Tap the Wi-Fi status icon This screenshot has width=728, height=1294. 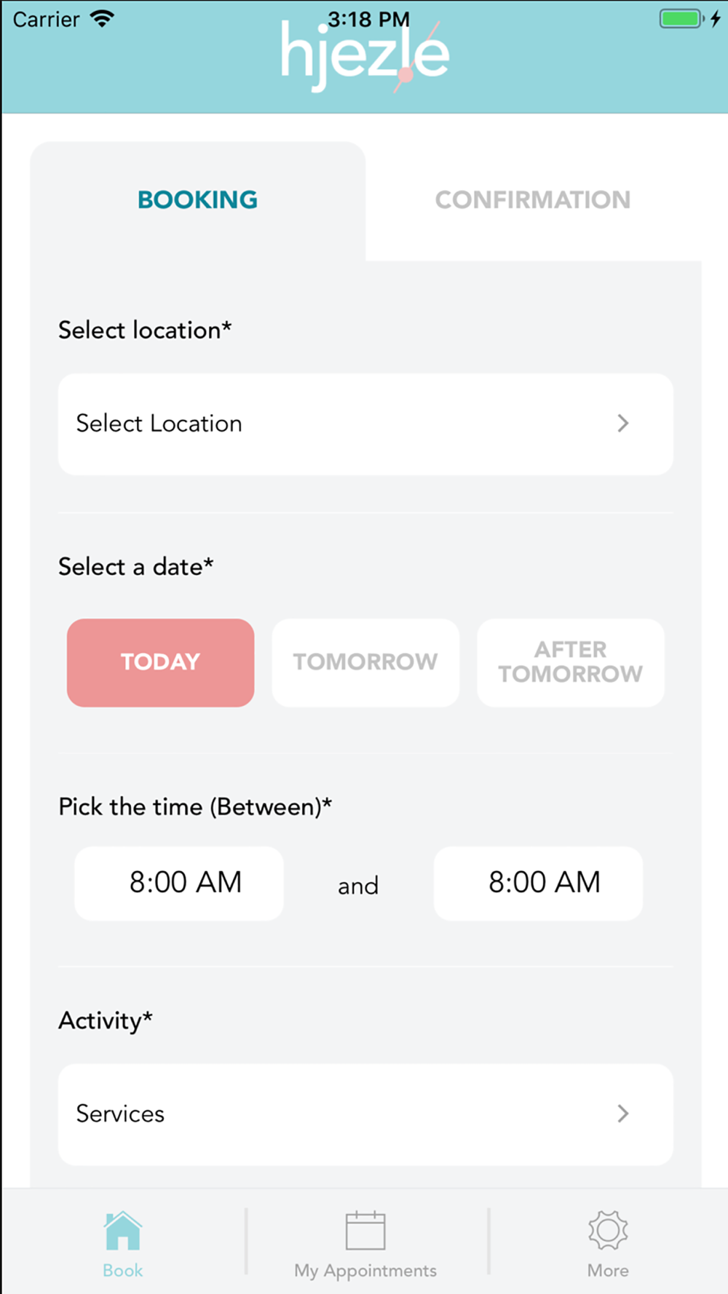coord(103,19)
